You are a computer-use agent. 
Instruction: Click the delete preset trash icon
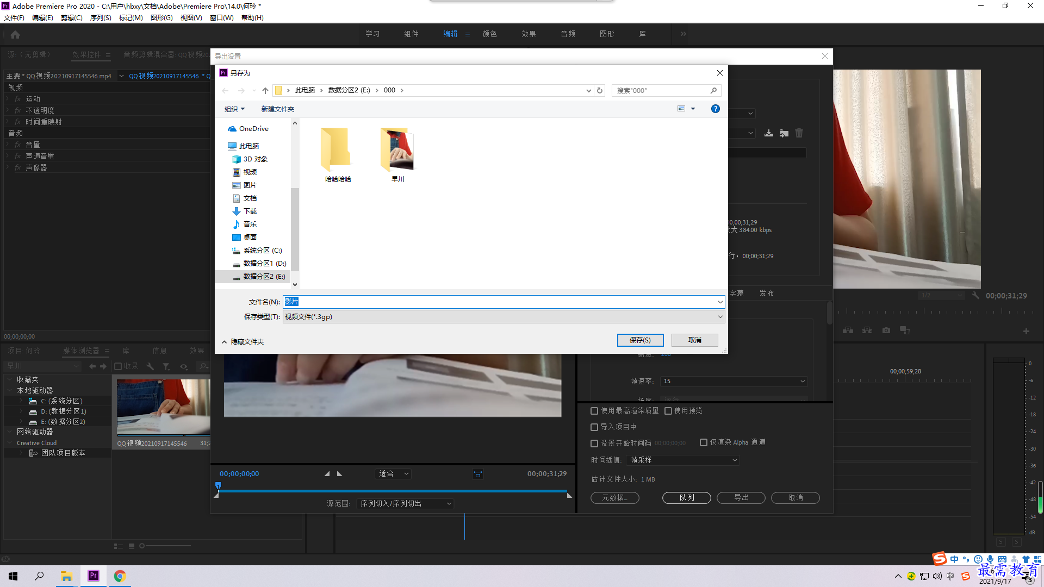point(799,133)
